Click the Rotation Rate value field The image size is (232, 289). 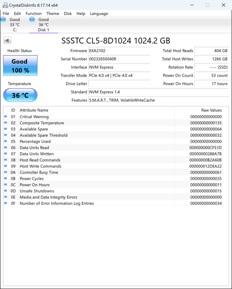tap(212, 67)
